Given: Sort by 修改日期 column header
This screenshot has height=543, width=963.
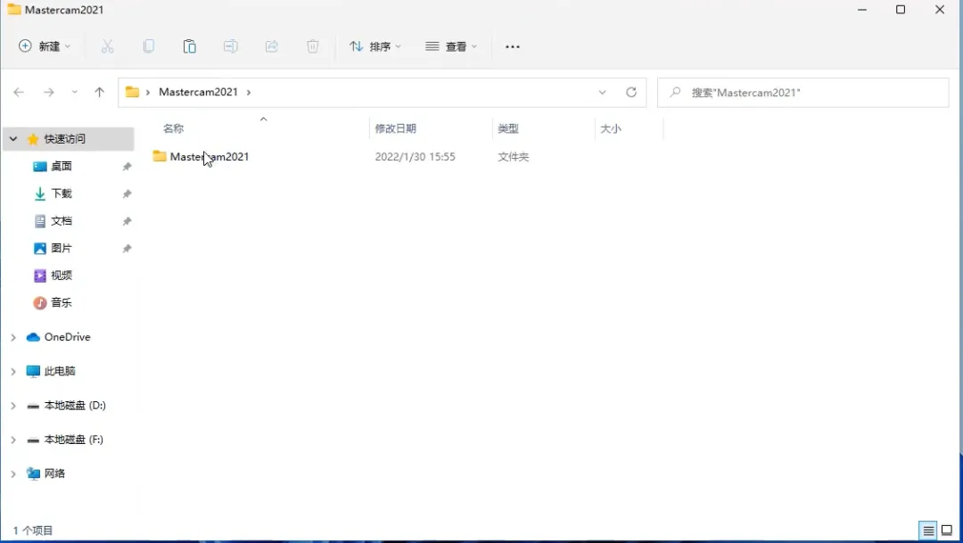Looking at the screenshot, I should (x=396, y=128).
